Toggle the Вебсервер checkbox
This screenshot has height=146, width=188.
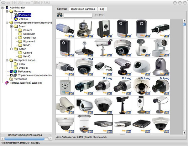click(11, 71)
